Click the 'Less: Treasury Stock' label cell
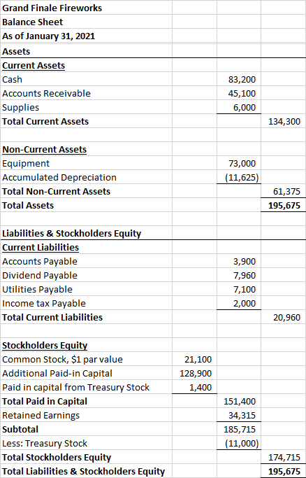306x478 pixels. point(86,443)
